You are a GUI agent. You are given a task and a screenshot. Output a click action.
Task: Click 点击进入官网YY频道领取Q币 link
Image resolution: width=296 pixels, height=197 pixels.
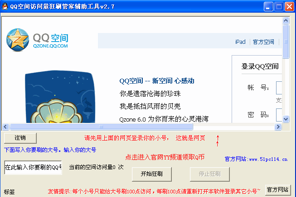165,157
